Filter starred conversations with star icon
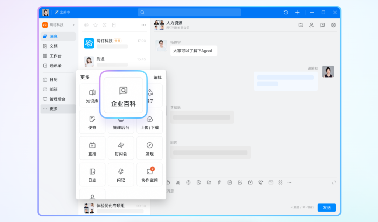The height and width of the screenshot is (222, 378). pos(96,25)
